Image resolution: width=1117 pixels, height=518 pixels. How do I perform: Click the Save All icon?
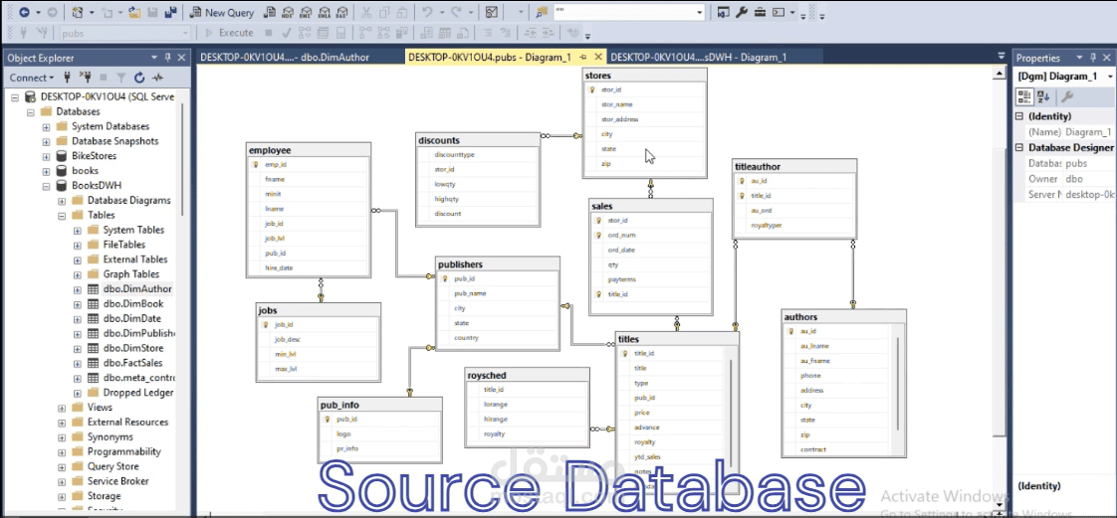[x=170, y=13]
